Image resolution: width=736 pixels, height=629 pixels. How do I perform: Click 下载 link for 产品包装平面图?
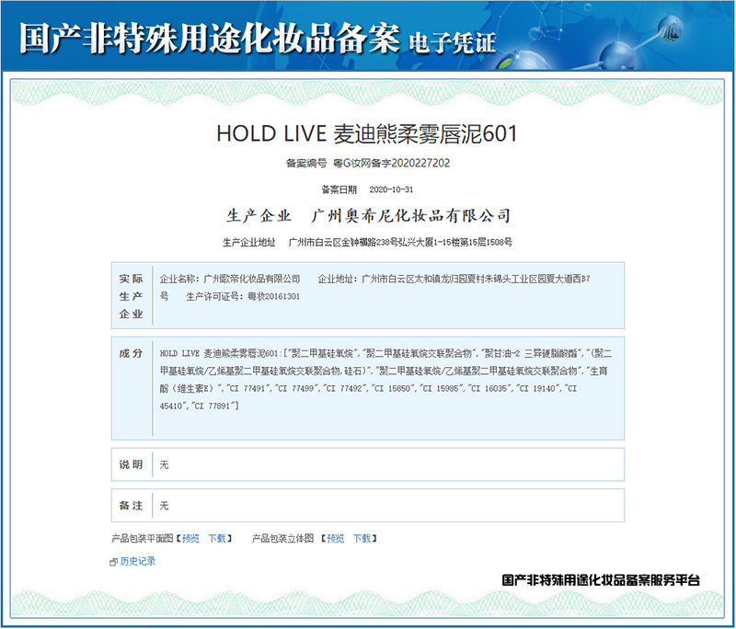[217, 539]
